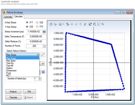Close the Failure Envelope window
The height and width of the screenshot is (105, 135).
[130, 13]
